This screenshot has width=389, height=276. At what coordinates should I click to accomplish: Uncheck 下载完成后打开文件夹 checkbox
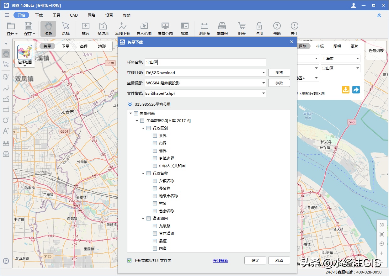pos(130,260)
